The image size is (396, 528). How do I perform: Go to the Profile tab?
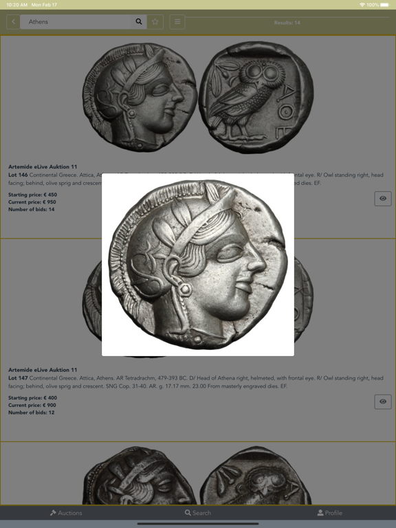[330, 513]
